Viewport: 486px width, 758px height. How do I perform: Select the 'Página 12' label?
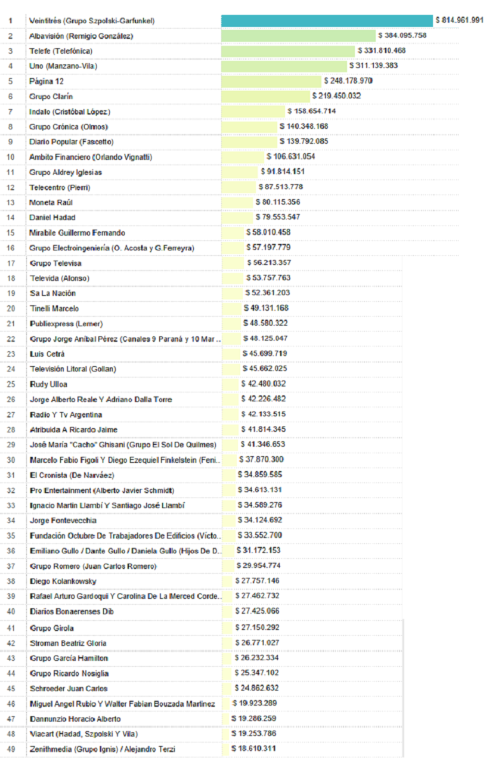point(47,81)
